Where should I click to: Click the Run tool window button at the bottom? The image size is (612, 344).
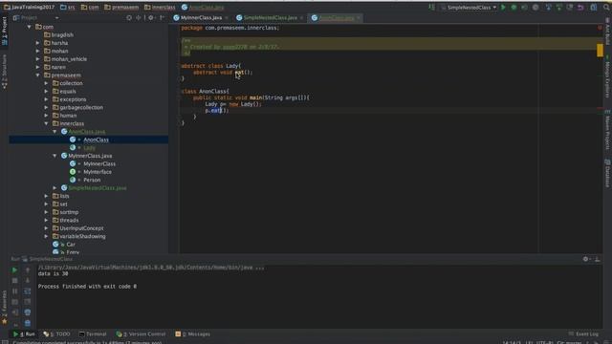(24, 334)
